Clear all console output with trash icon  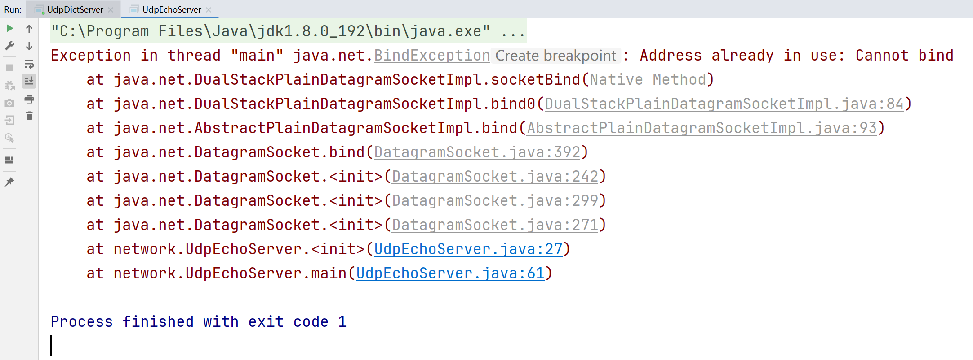click(x=29, y=116)
